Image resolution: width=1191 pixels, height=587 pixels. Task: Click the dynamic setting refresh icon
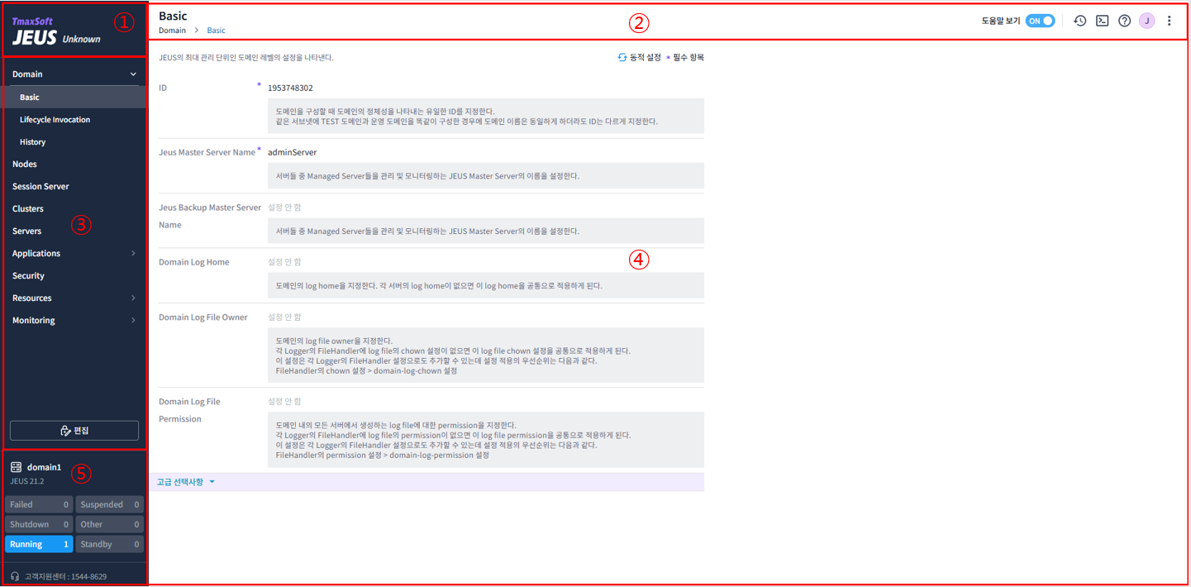click(622, 58)
